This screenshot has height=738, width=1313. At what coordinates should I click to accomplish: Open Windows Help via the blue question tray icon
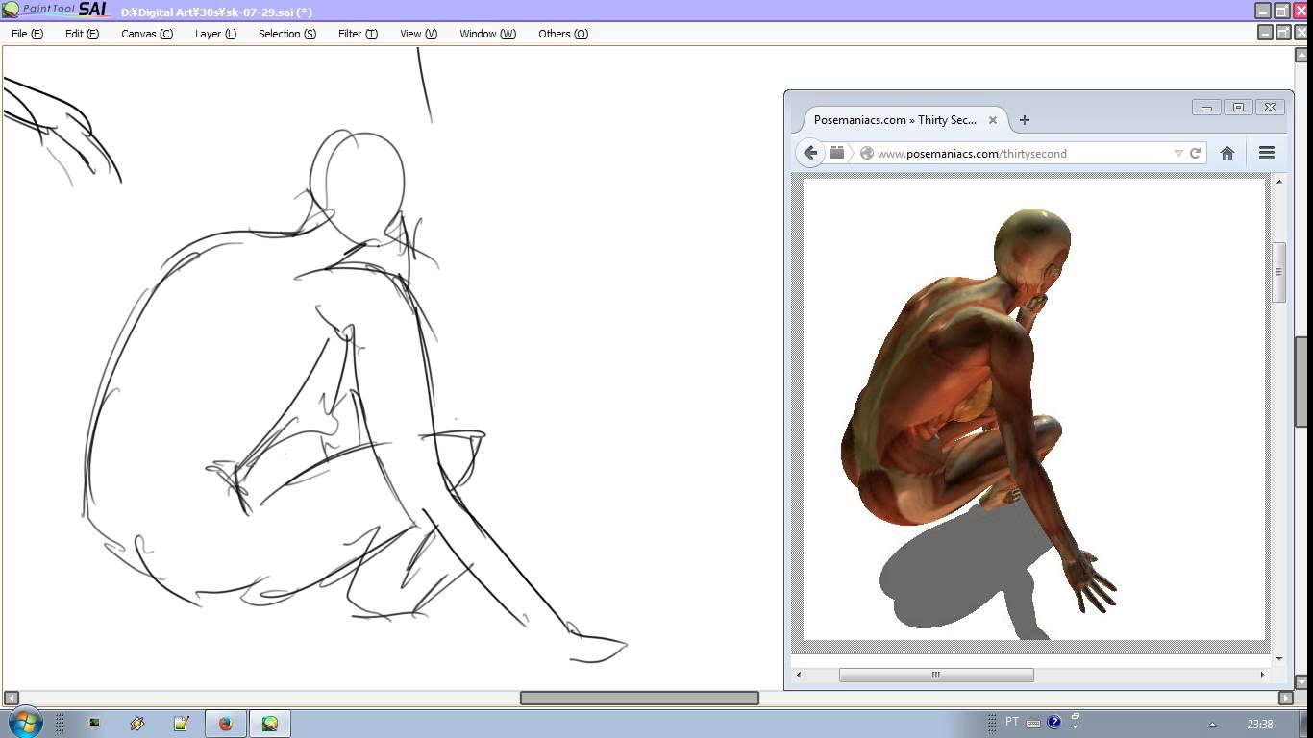1054,722
